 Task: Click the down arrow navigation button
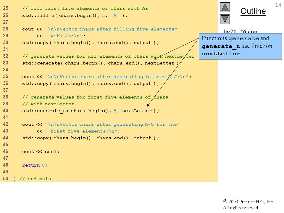(x=225, y=19)
